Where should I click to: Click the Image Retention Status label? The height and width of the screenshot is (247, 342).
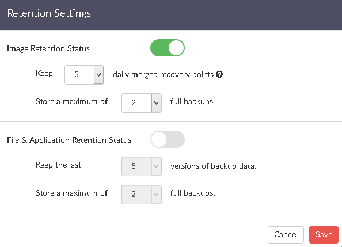48,49
